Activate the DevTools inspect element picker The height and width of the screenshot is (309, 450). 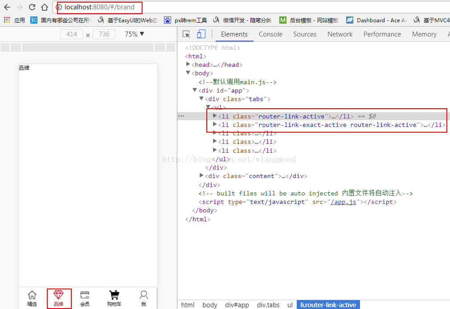(x=186, y=34)
